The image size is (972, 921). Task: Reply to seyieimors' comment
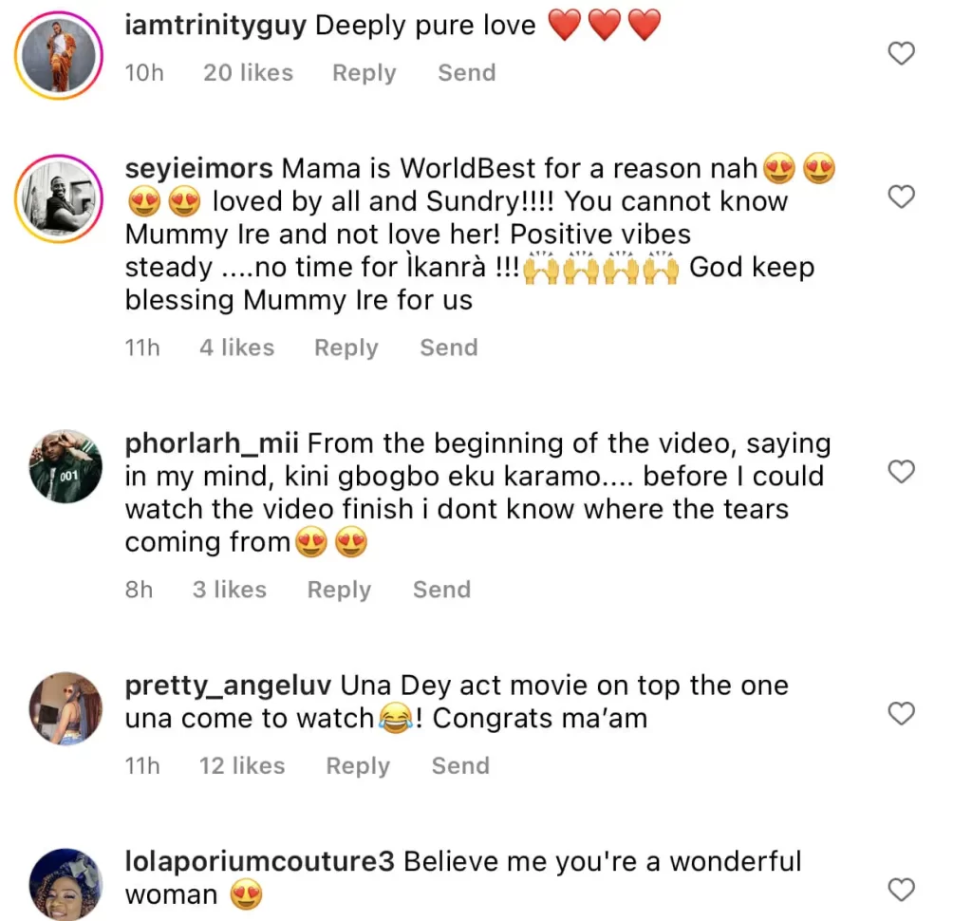(x=346, y=348)
